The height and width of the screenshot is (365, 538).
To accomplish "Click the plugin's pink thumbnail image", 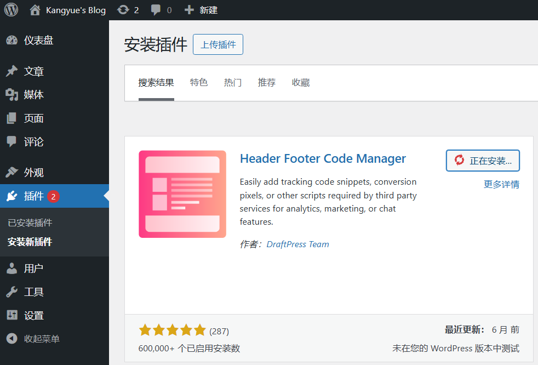I will click(x=182, y=194).
